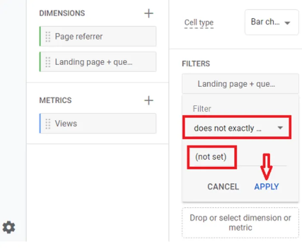Click the Cell type label
This screenshot has width=302, height=251.
[x=199, y=23]
